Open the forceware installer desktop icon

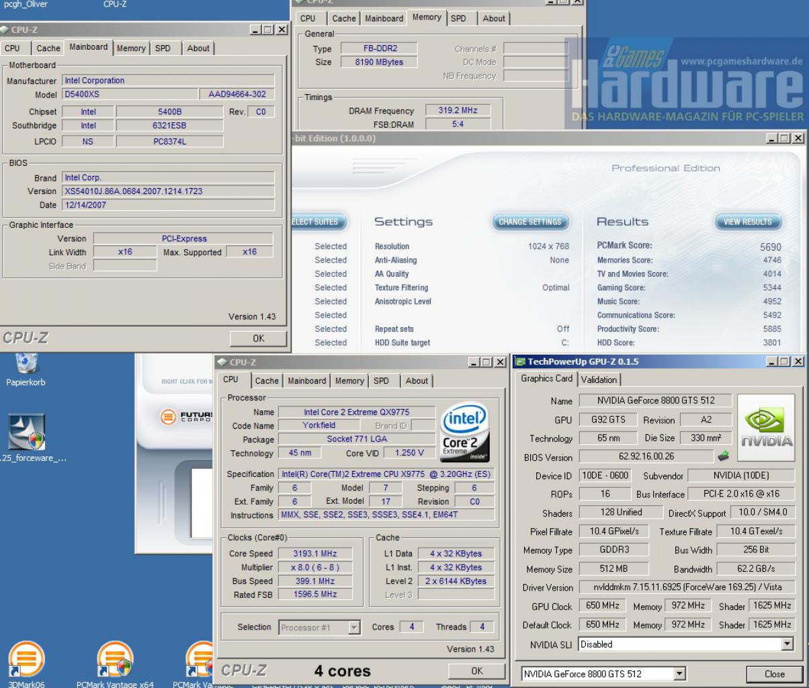(27, 431)
